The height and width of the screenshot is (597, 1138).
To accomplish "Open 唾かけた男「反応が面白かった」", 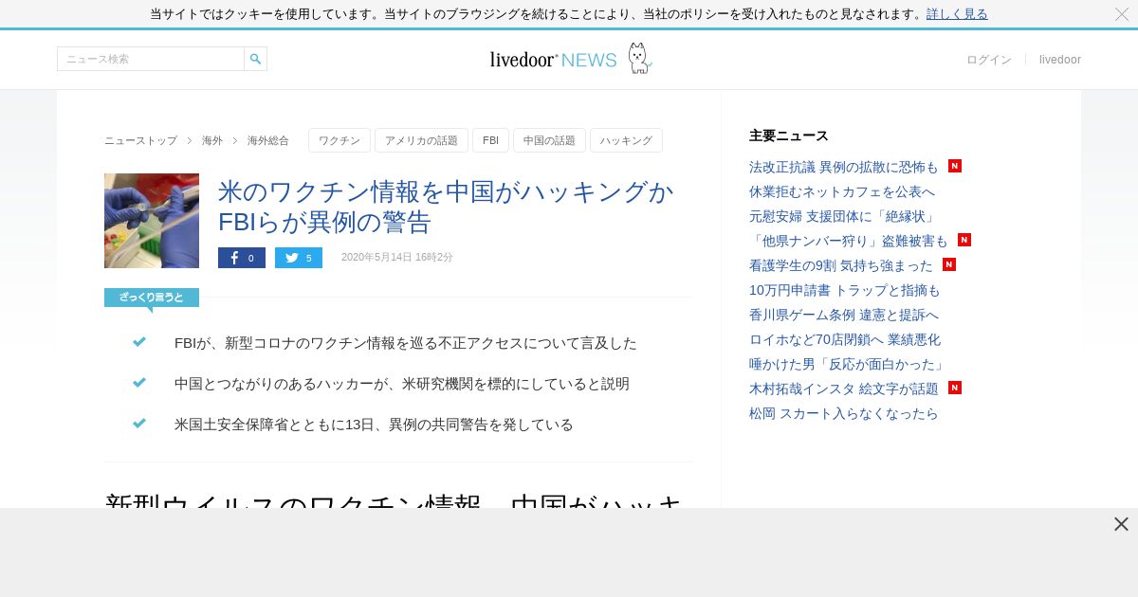I will (x=847, y=364).
